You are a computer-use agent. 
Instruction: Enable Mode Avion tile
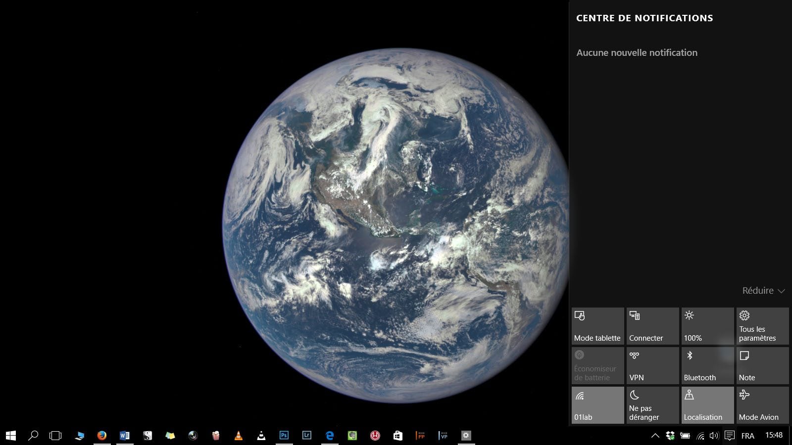(762, 405)
